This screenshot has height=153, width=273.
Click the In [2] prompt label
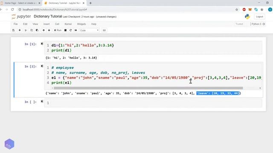[x=31, y=66]
